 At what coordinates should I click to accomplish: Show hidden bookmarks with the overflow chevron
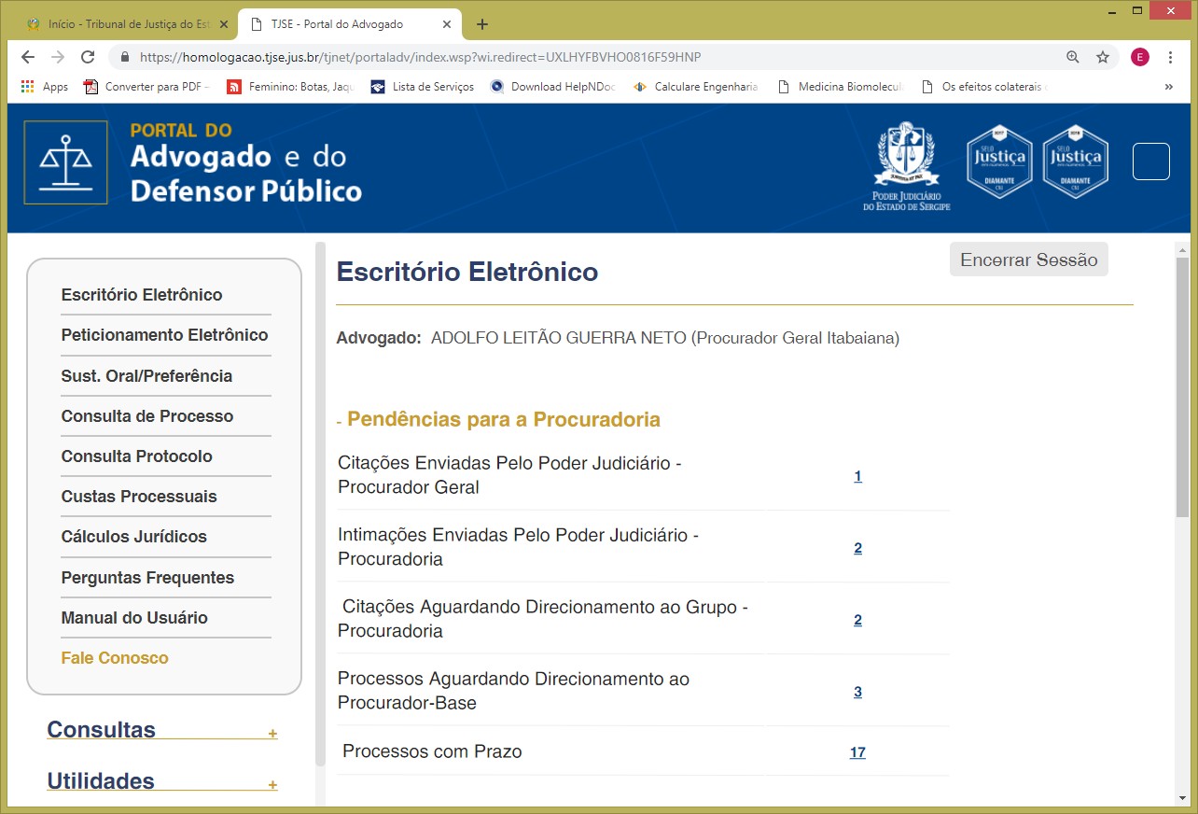click(x=1169, y=87)
